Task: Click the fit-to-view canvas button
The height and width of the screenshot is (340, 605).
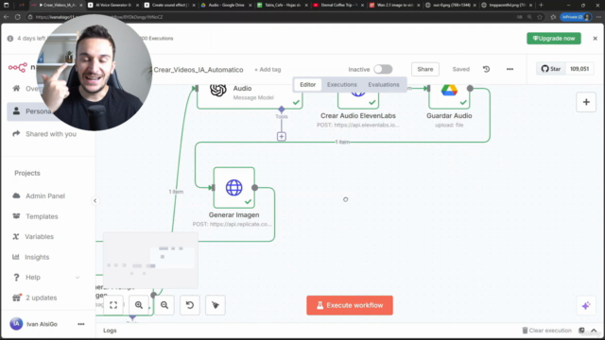Action: pos(113,305)
